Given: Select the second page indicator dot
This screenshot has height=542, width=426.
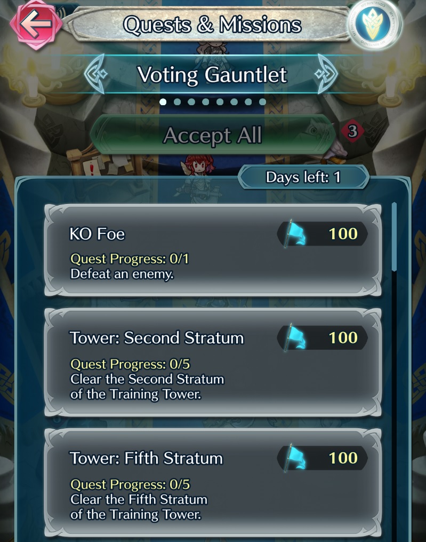Looking at the screenshot, I should tap(177, 101).
